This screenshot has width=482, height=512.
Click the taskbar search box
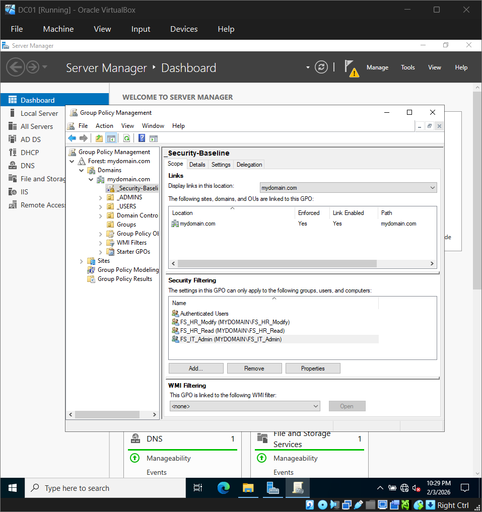click(x=105, y=488)
